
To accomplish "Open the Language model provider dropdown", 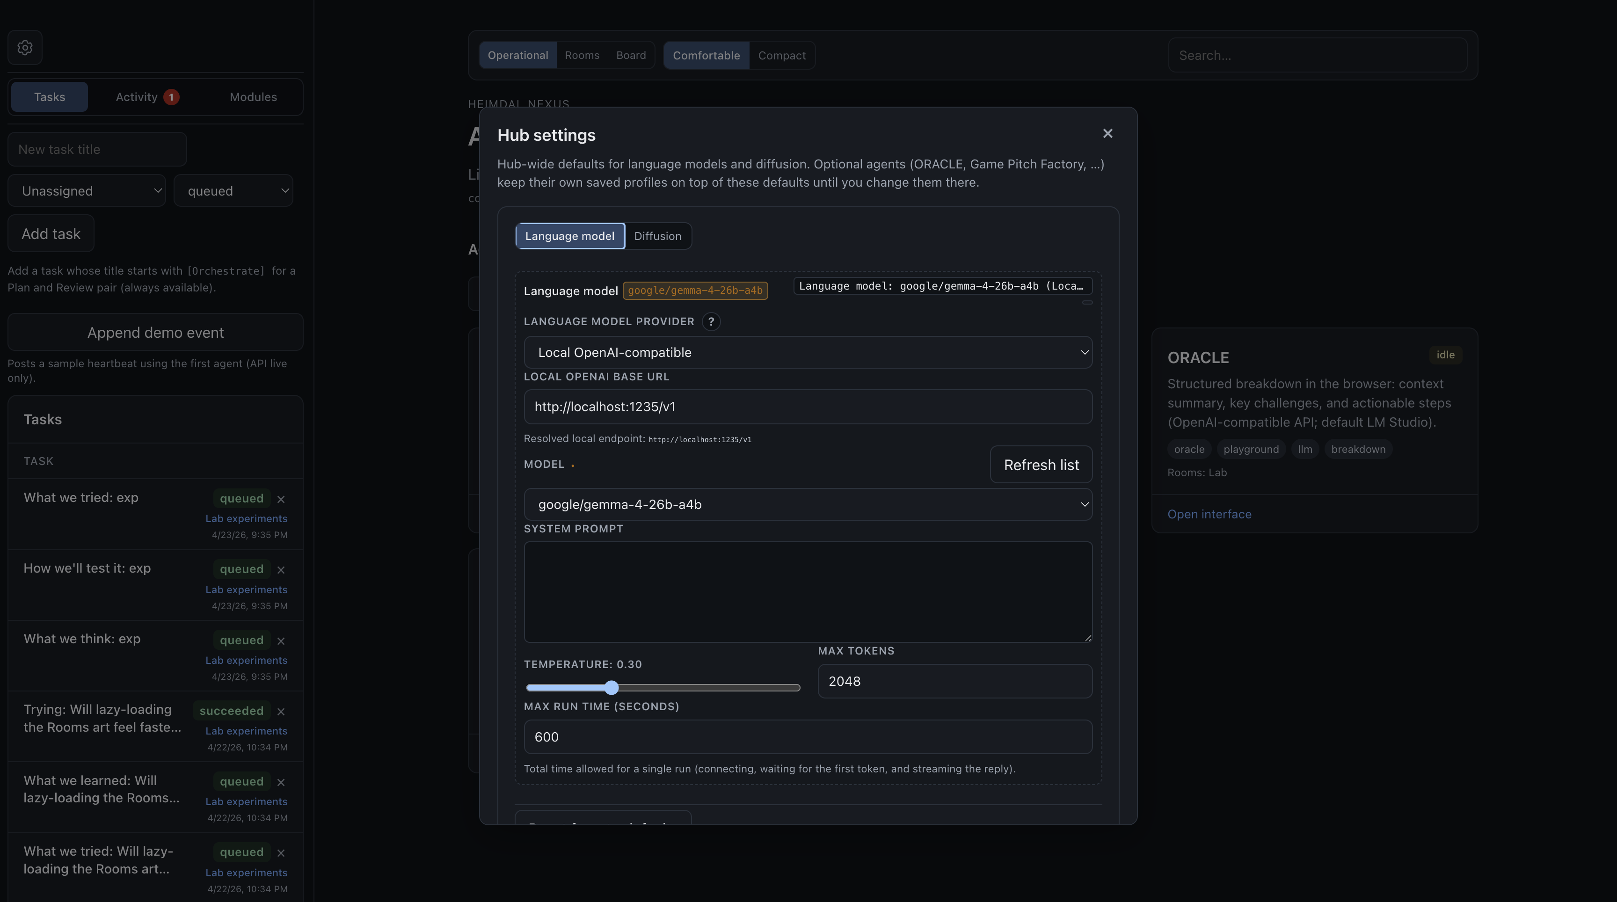I will [808, 352].
